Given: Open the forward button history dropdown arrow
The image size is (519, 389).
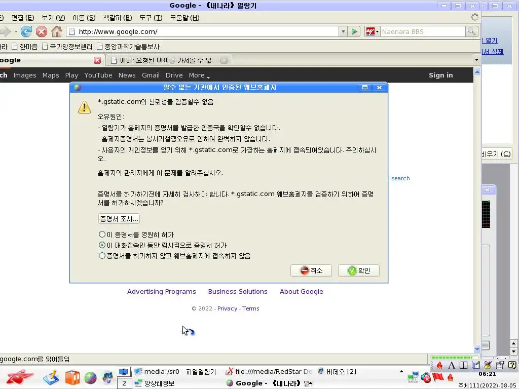Looking at the screenshot, I should [x=16, y=32].
